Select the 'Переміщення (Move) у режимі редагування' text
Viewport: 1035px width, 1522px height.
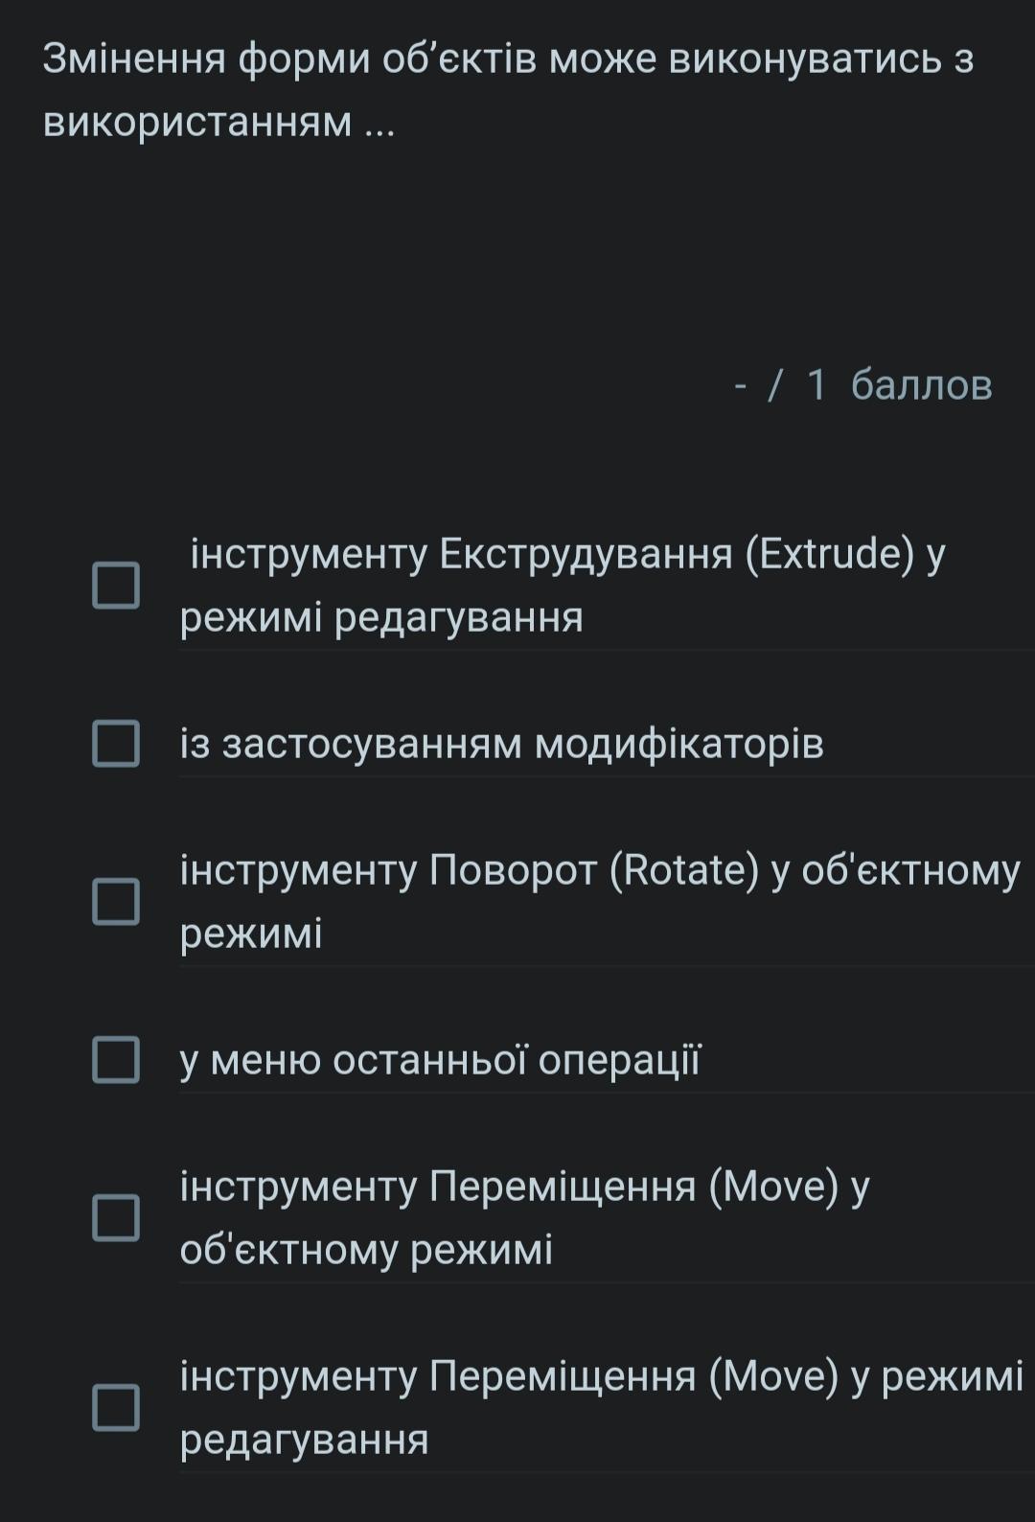click(x=602, y=1407)
